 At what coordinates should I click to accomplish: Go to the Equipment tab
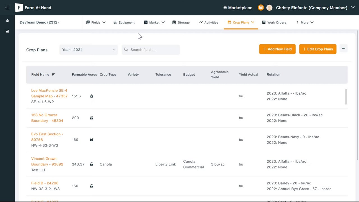click(124, 22)
